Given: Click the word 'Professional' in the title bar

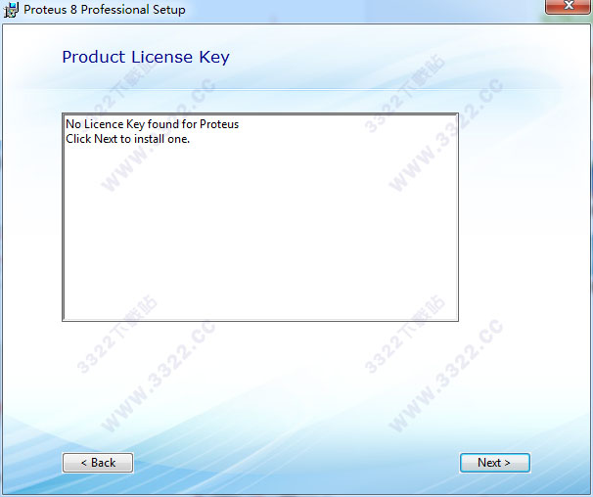Looking at the screenshot, I should tap(114, 10).
